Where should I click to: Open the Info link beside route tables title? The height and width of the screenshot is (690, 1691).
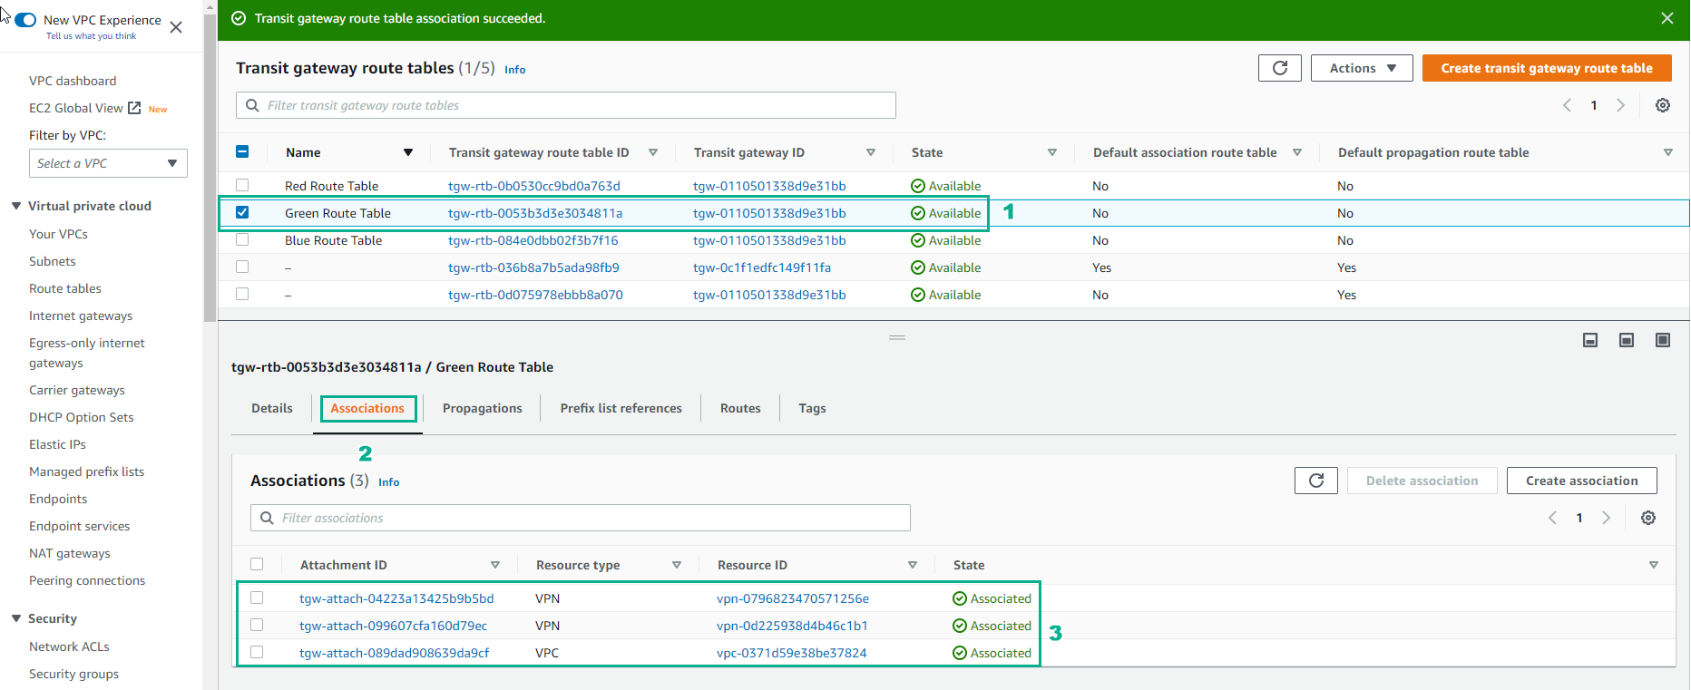[x=514, y=70]
